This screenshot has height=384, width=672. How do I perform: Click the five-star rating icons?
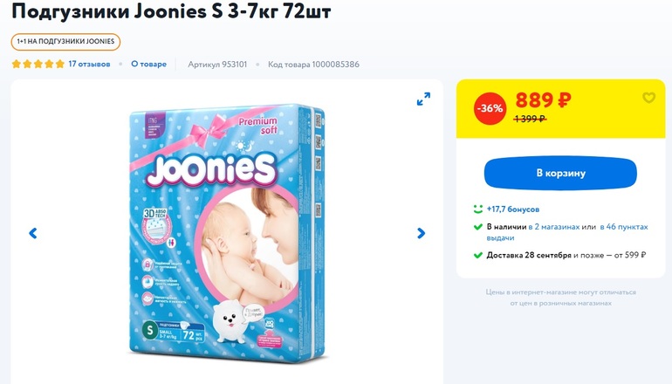38,64
